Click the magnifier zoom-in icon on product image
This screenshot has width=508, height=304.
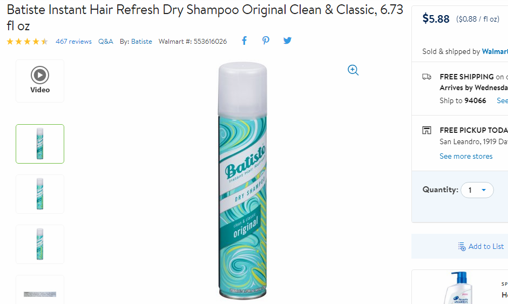click(x=353, y=70)
